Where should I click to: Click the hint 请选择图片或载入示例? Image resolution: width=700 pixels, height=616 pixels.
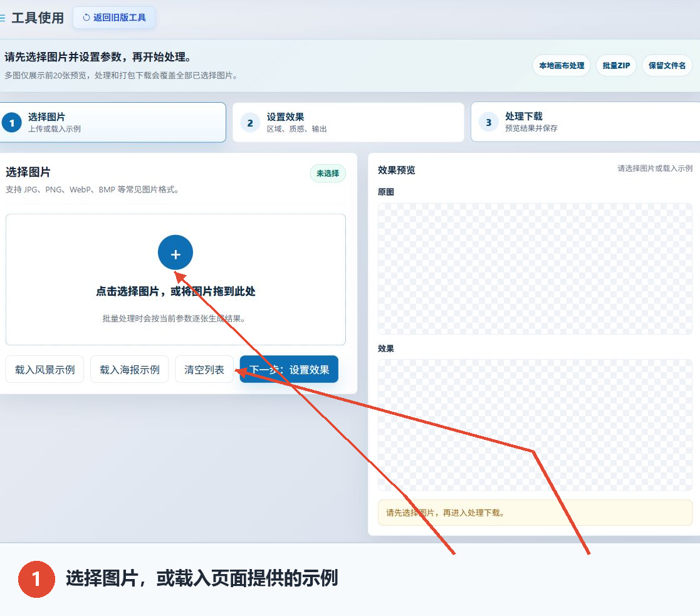tap(655, 169)
